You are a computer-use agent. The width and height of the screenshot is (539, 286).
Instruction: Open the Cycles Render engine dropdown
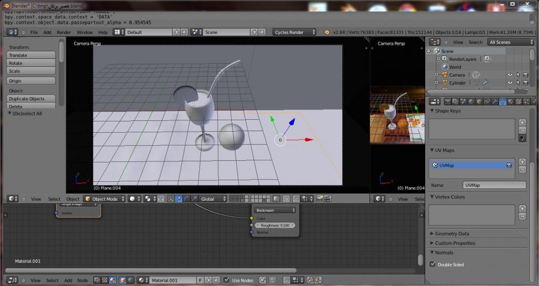[295, 32]
